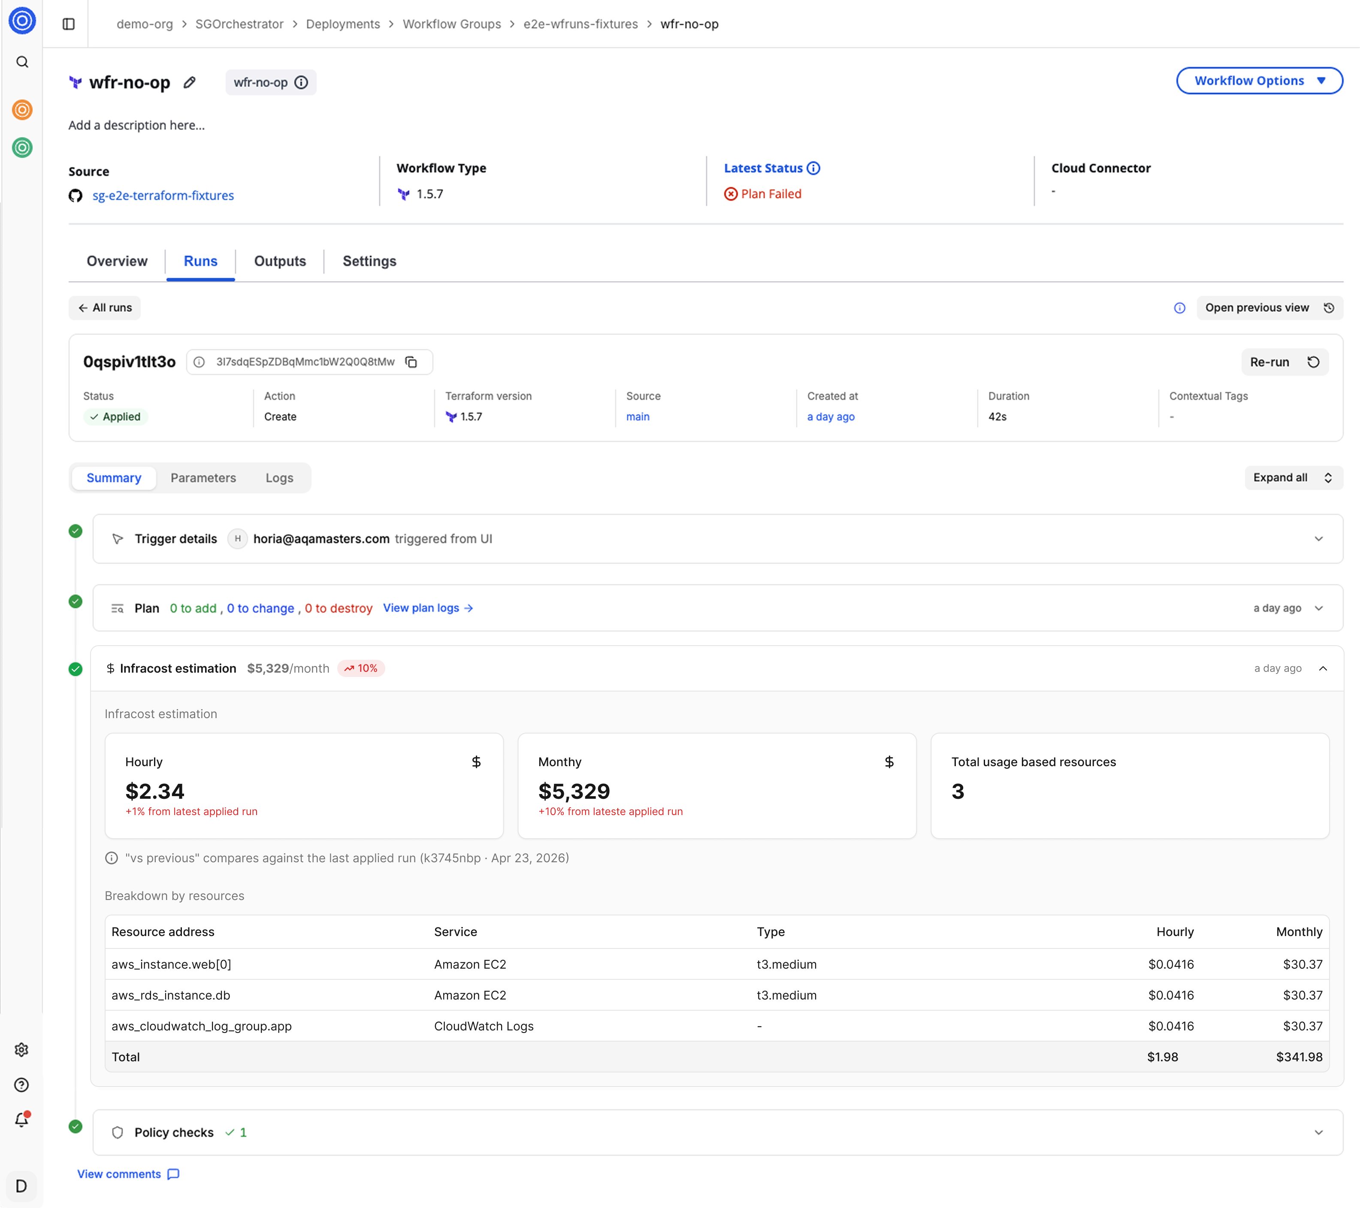1360x1208 pixels.
Task: Click the main source branch link
Action: point(638,417)
